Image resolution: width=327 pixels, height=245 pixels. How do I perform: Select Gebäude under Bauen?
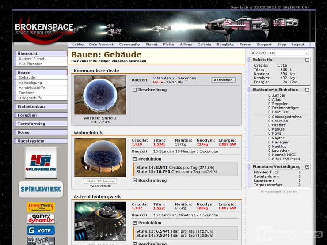(x=41, y=78)
